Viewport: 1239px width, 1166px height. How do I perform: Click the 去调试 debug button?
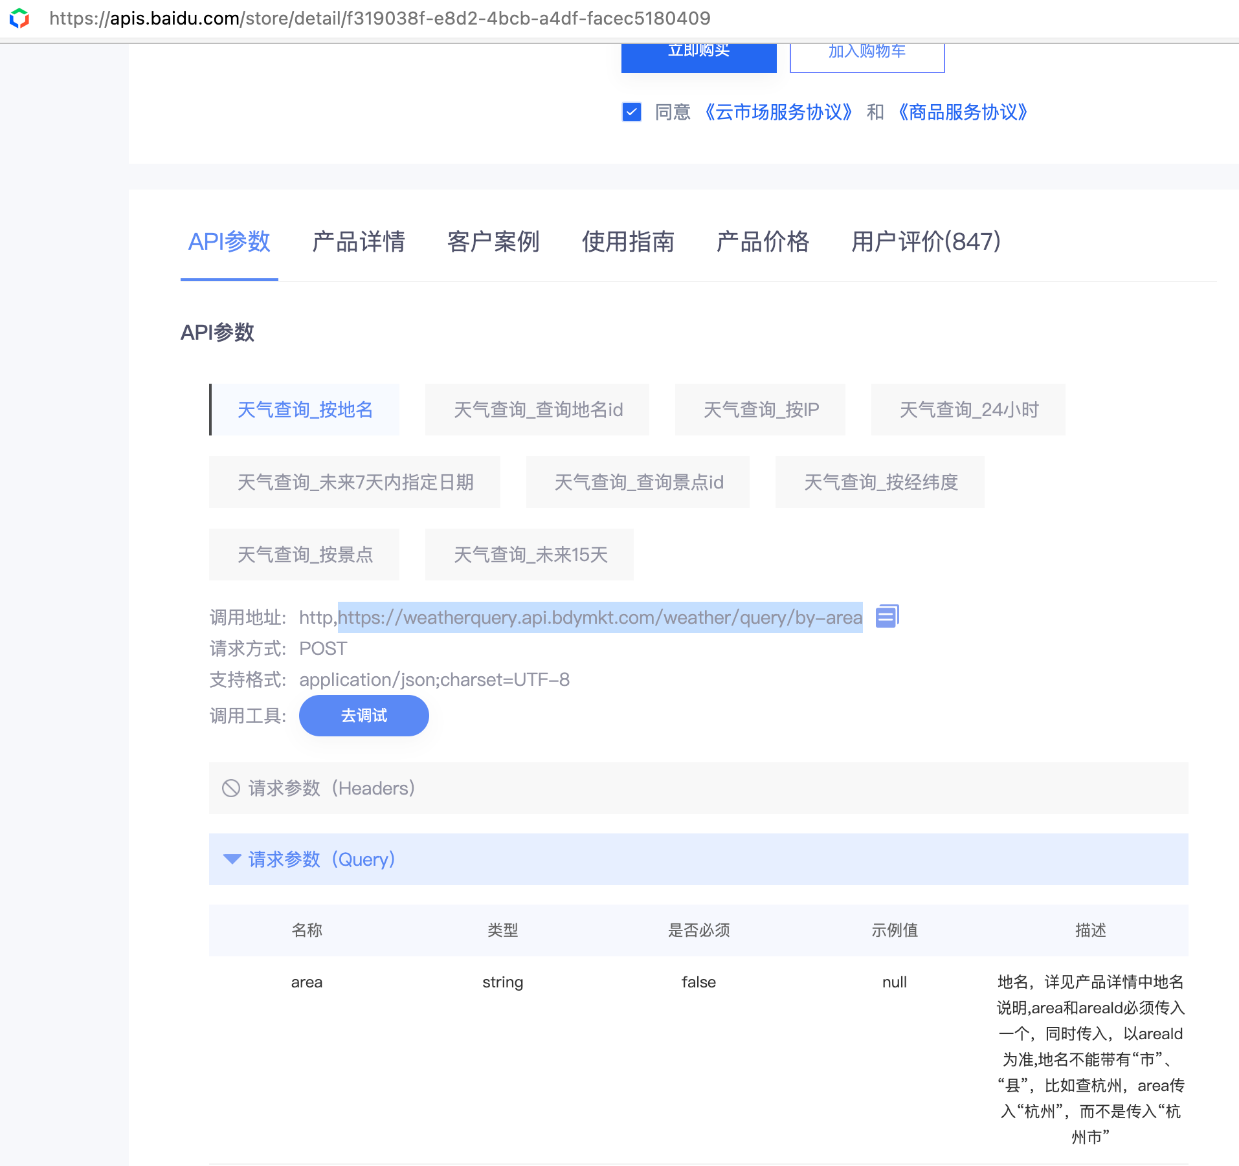(363, 716)
